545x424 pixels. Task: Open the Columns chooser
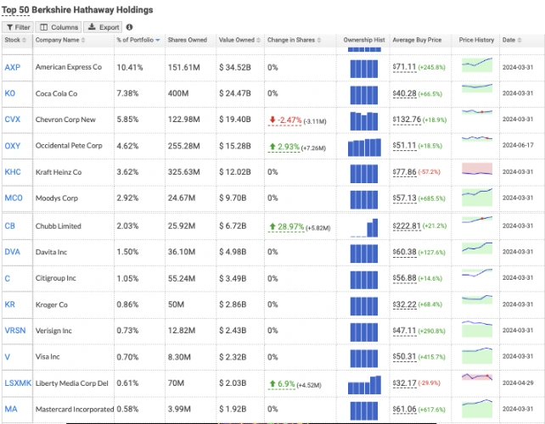click(59, 27)
